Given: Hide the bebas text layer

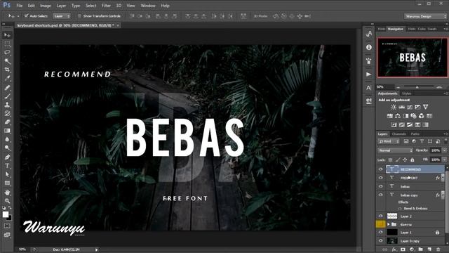Looking at the screenshot, I should click(x=380, y=186).
